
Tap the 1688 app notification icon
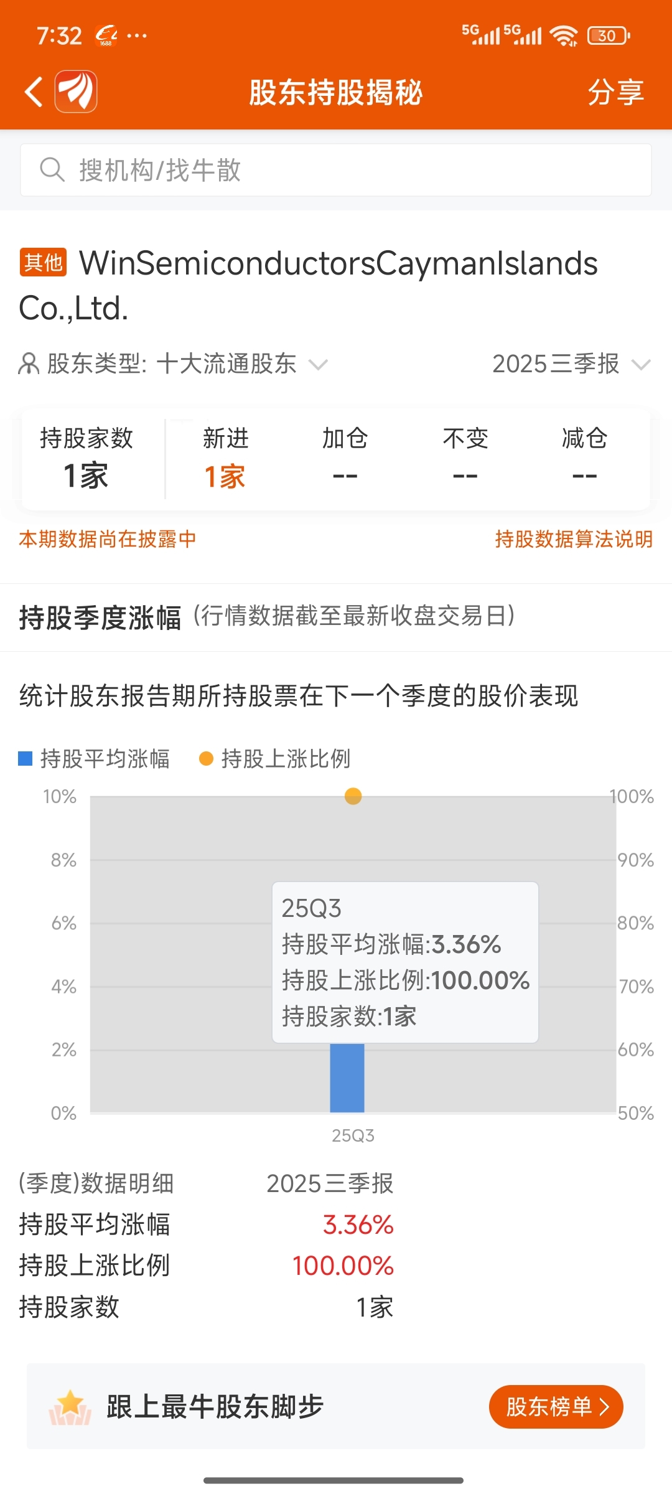(106, 35)
